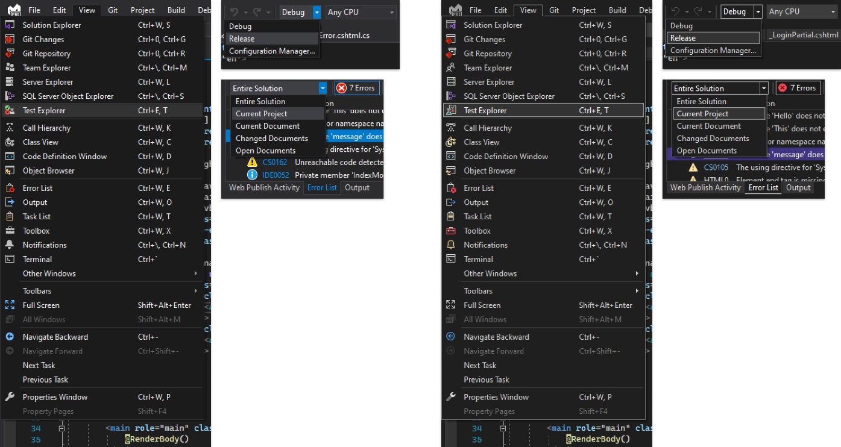Open View menu in left menu bar

point(87,10)
